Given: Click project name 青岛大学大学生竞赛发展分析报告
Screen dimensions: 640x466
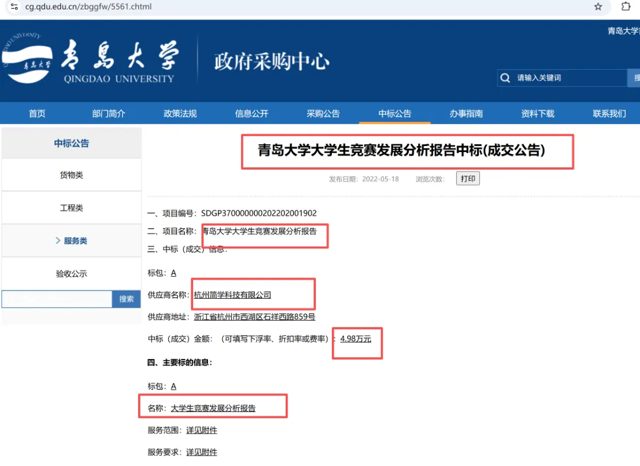Looking at the screenshot, I should (x=260, y=231).
